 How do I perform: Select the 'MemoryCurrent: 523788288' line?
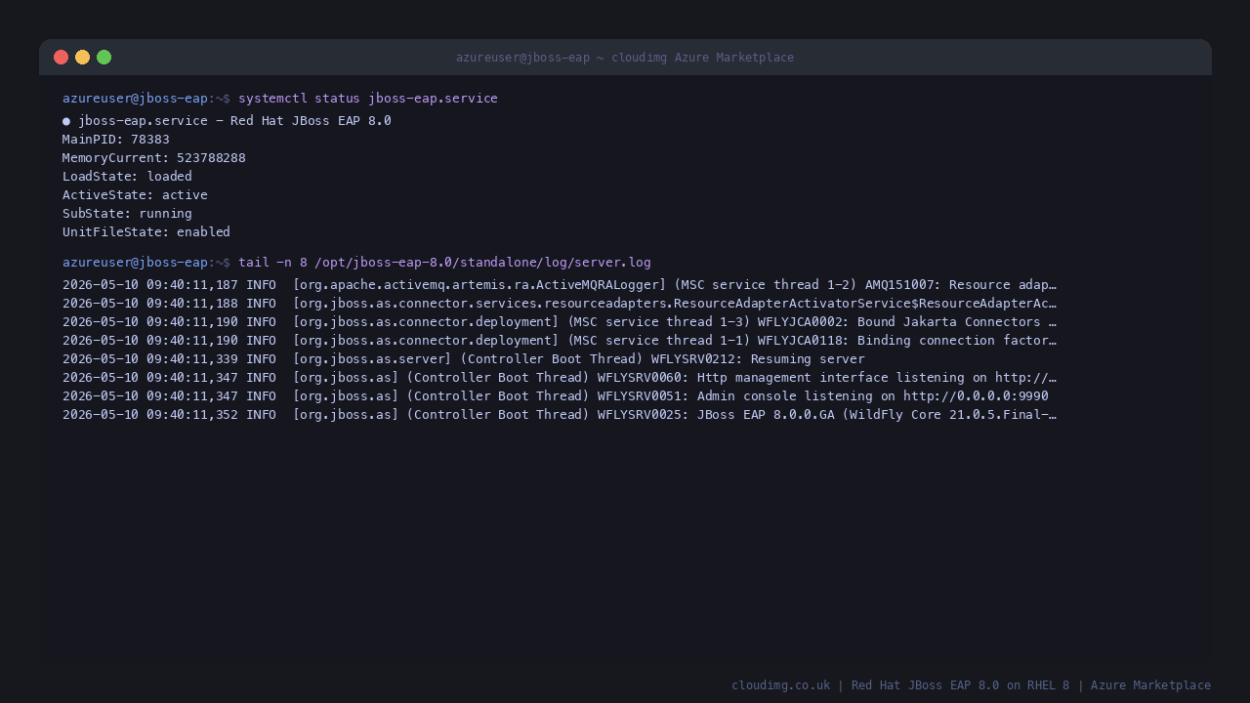(x=154, y=158)
